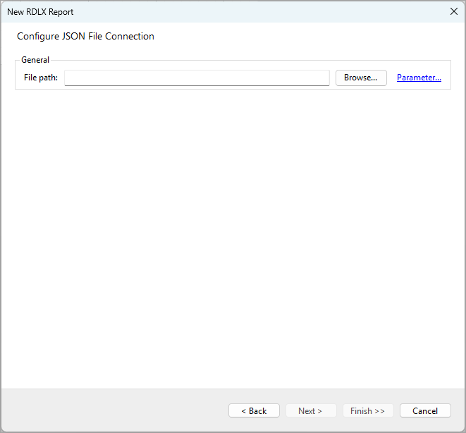The height and width of the screenshot is (433, 466).
Task: Click the "General" group label
Action: tap(35, 60)
